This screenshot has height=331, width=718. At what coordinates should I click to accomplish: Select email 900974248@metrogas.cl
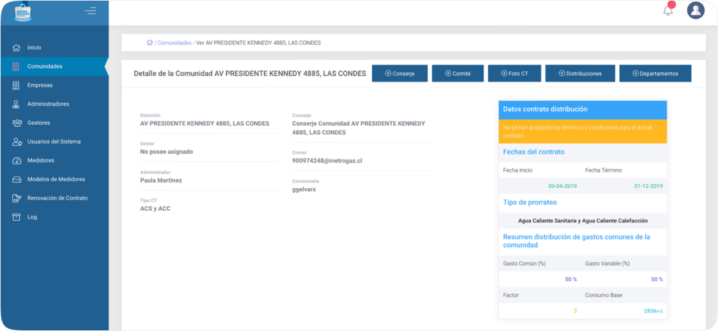point(328,161)
